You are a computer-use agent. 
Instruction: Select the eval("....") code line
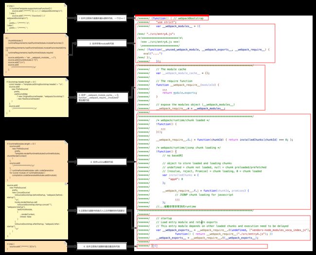tap(153, 53)
